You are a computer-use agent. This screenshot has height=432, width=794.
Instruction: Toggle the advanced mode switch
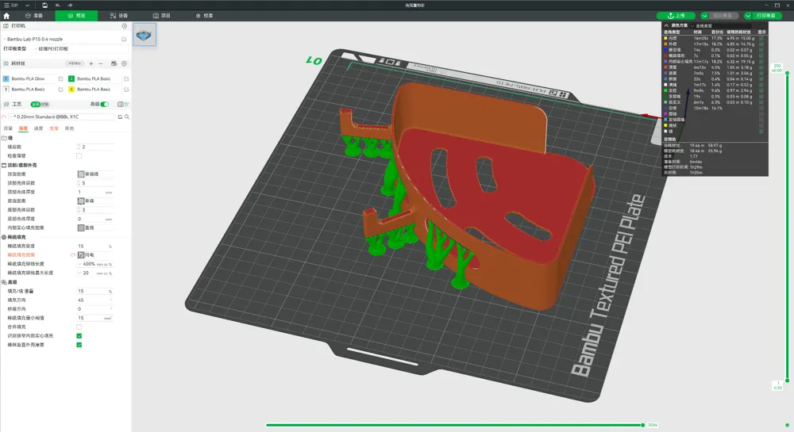point(104,104)
